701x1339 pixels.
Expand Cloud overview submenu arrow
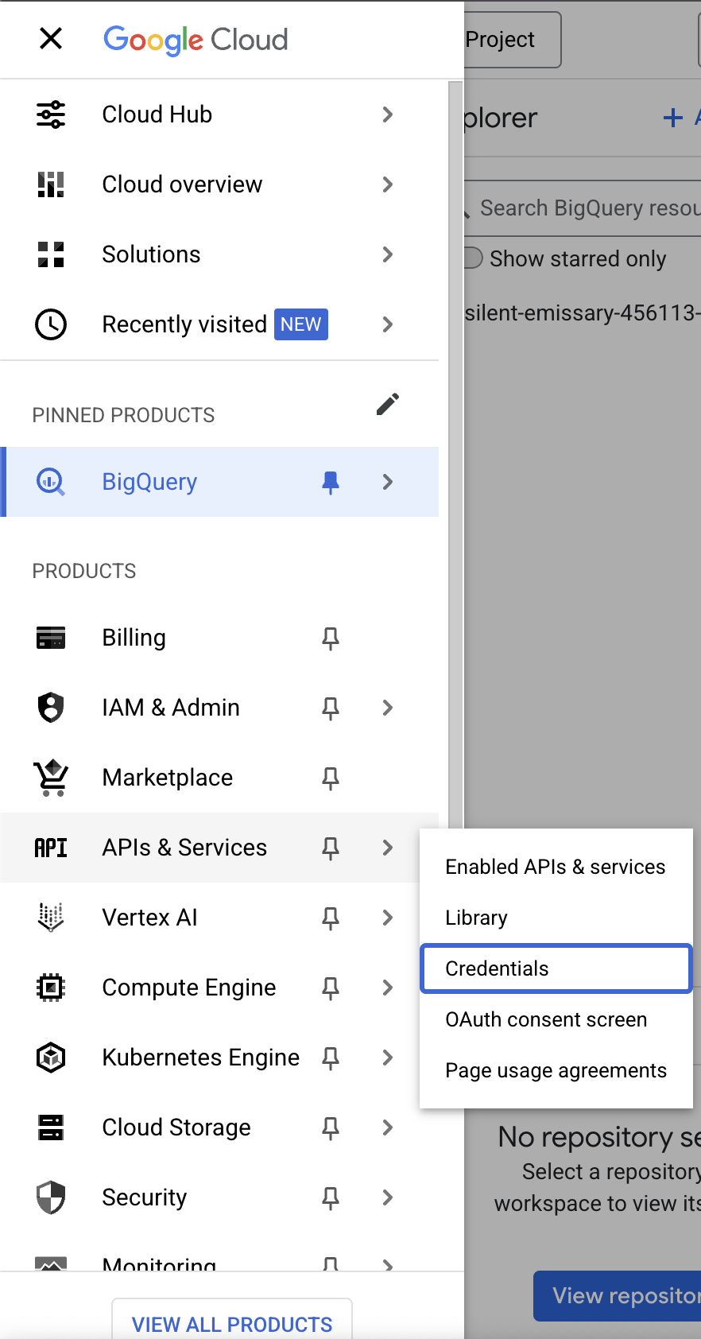point(388,184)
